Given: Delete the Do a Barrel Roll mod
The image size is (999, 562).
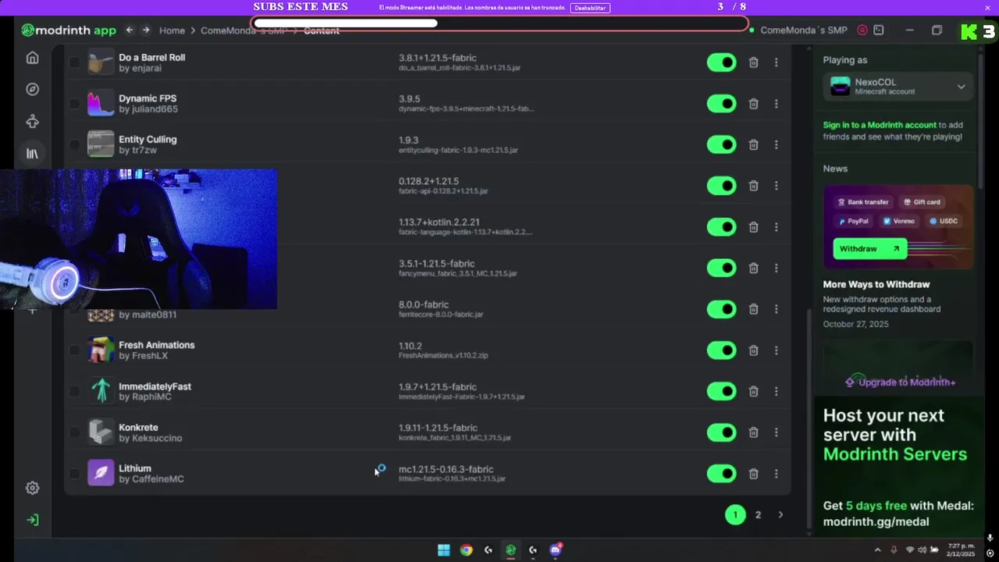Looking at the screenshot, I should pos(753,62).
